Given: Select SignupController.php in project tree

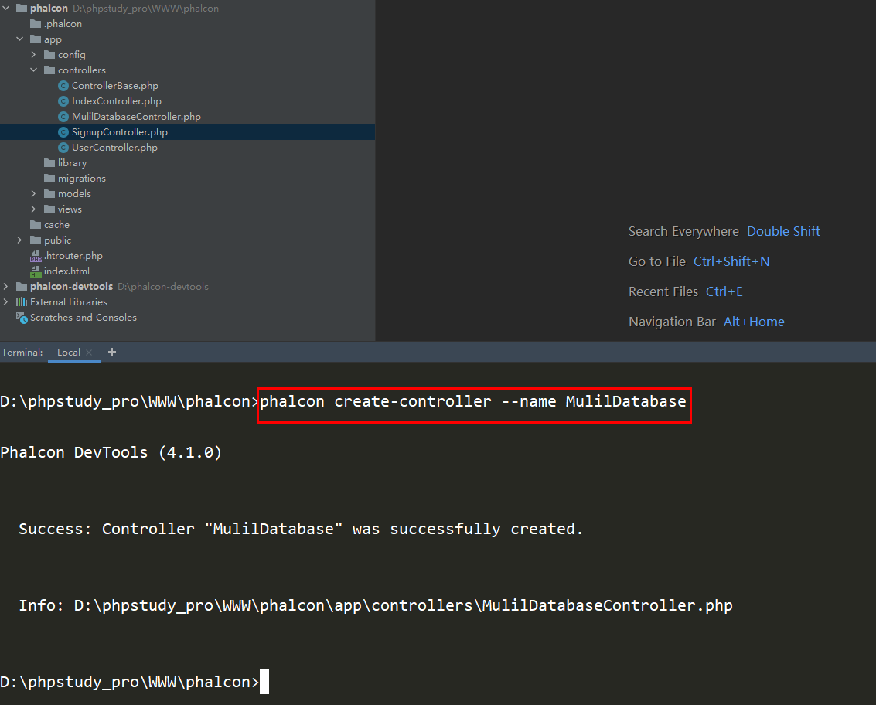Looking at the screenshot, I should coord(120,132).
